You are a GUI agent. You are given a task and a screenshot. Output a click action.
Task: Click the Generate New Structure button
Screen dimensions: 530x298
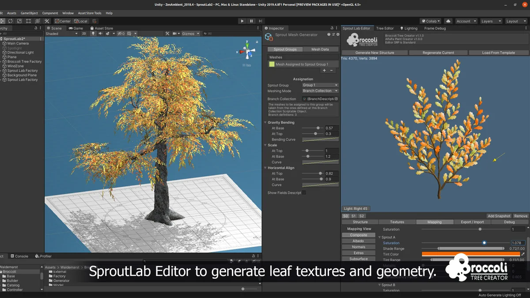[x=375, y=52]
